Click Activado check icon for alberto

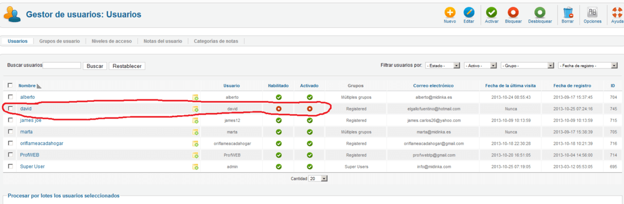point(310,97)
